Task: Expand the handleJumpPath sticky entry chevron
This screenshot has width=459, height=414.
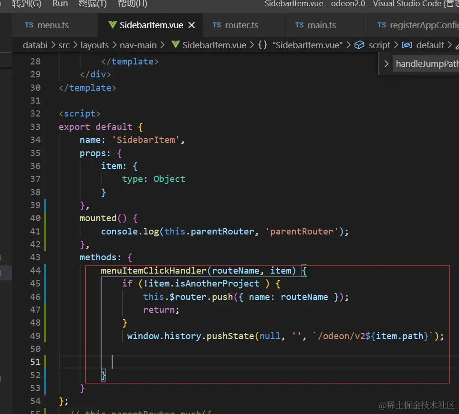Action: [386, 64]
